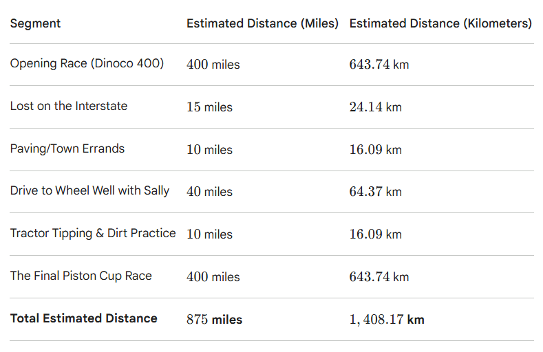The height and width of the screenshot is (352, 543).
Task: Click the 64.37 km value
Action: pos(375,192)
